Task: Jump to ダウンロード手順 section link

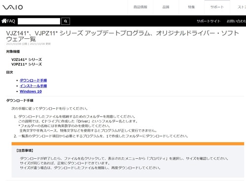Action: click(x=33, y=80)
